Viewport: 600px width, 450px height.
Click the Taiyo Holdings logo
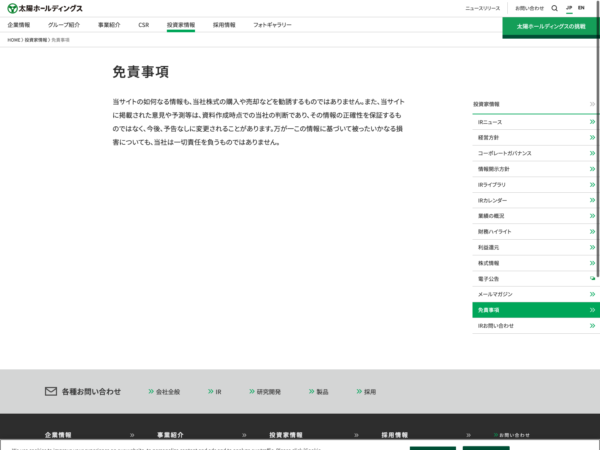(45, 8)
